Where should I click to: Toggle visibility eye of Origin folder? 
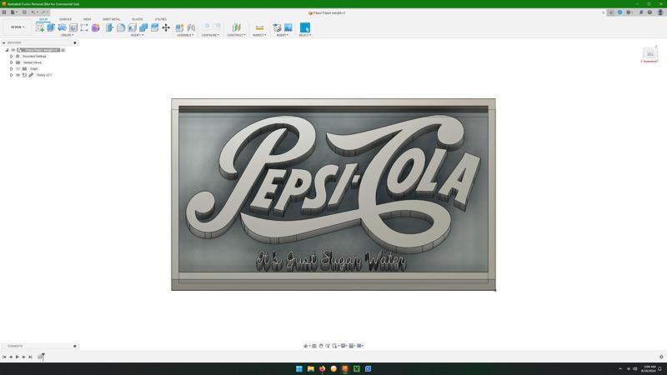coord(18,69)
